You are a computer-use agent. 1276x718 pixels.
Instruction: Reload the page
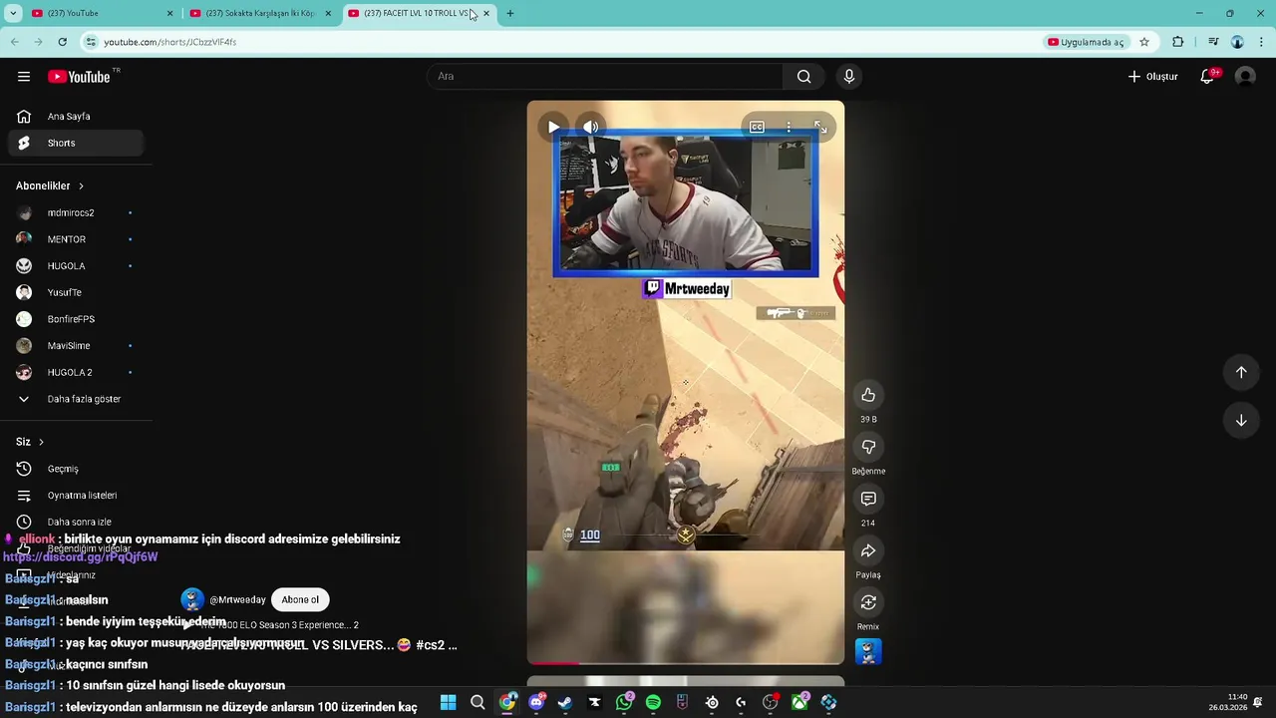[x=62, y=42]
